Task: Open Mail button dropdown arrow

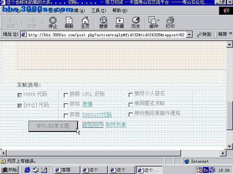Action: pos(158,21)
